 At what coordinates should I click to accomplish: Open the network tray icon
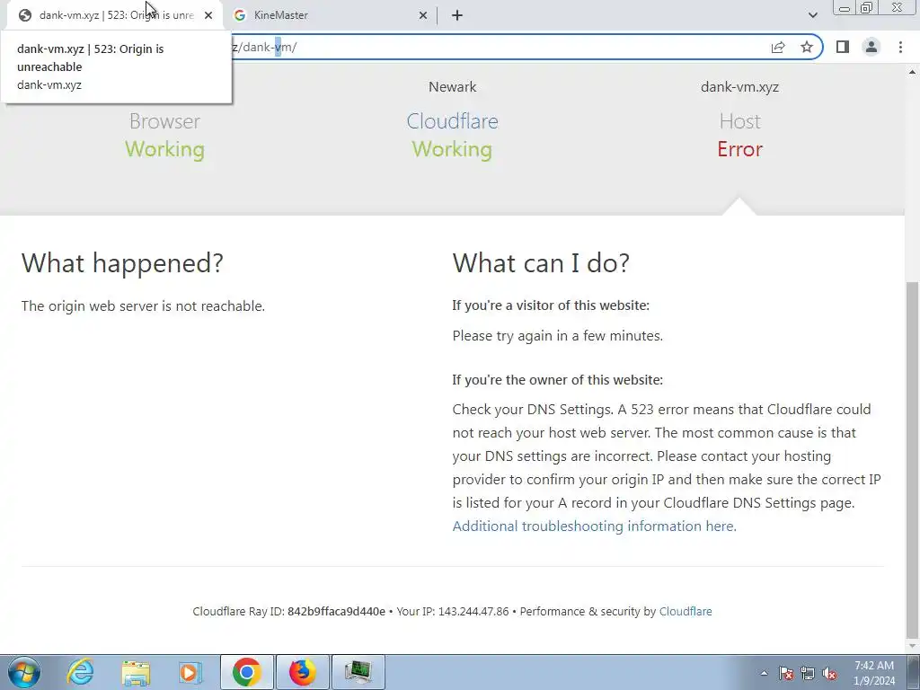pos(808,673)
